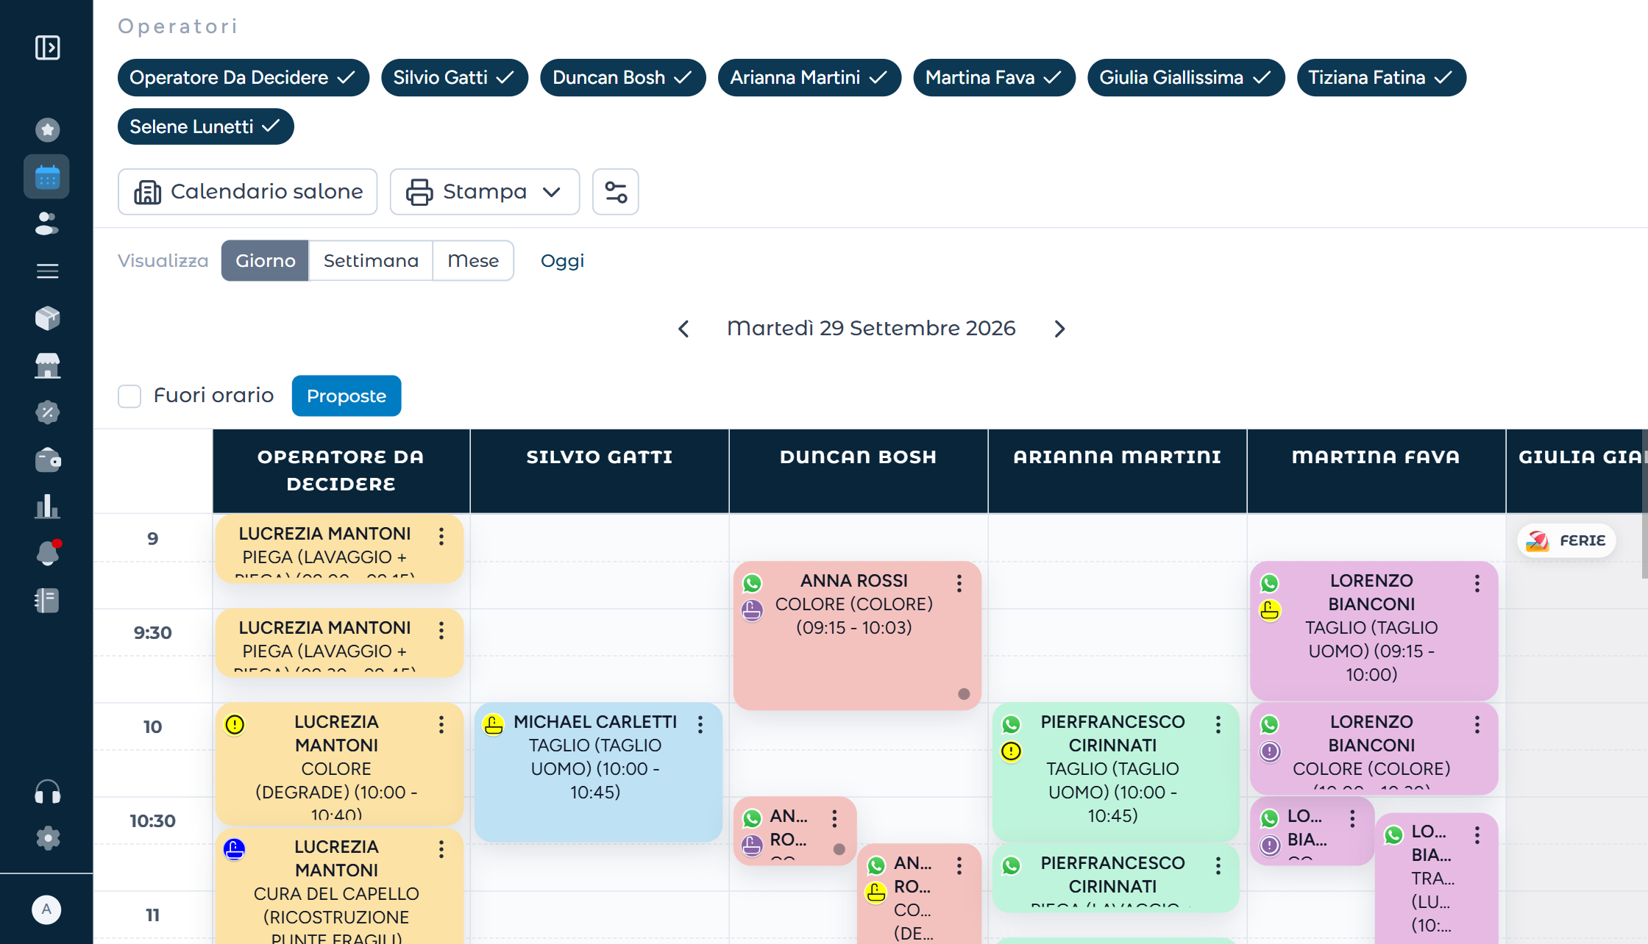Open calendar filter settings sliders icon

pos(616,192)
